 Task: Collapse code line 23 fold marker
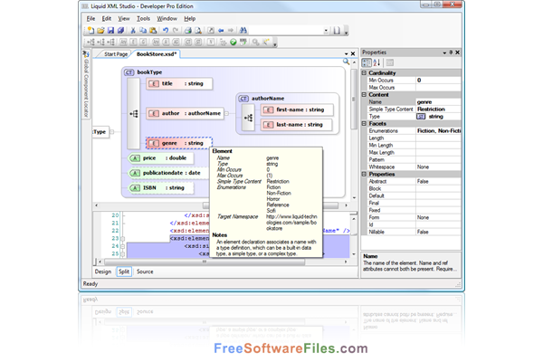[x=122, y=239]
